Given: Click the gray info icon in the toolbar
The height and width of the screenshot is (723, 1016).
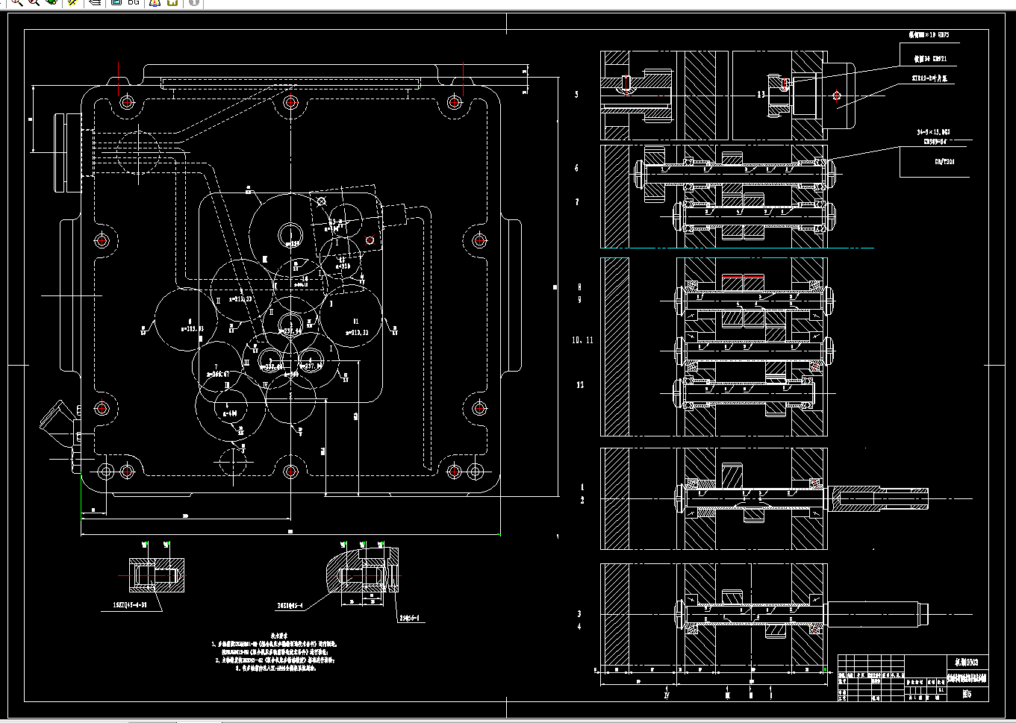Looking at the screenshot, I should [193, 2].
